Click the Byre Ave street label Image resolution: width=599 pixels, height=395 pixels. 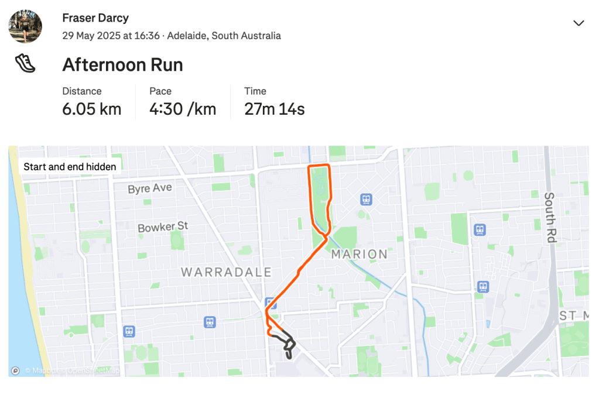pyautogui.click(x=150, y=188)
